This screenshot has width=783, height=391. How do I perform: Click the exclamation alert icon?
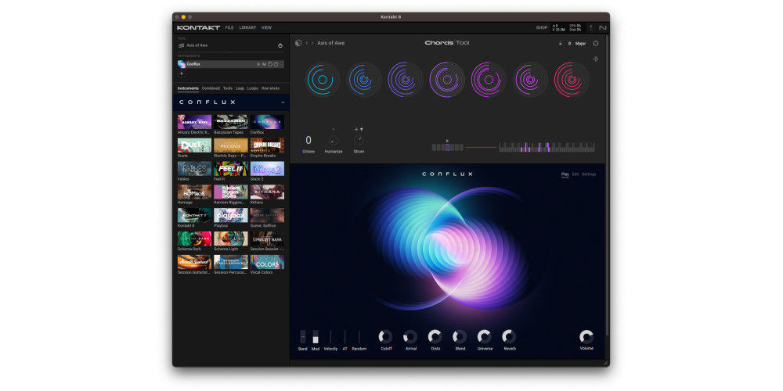(591, 28)
